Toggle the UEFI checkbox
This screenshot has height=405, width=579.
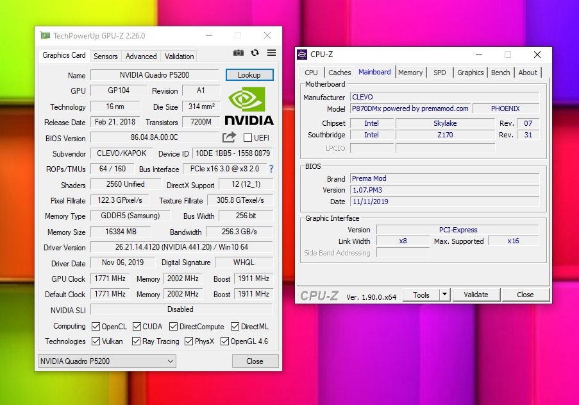click(248, 138)
